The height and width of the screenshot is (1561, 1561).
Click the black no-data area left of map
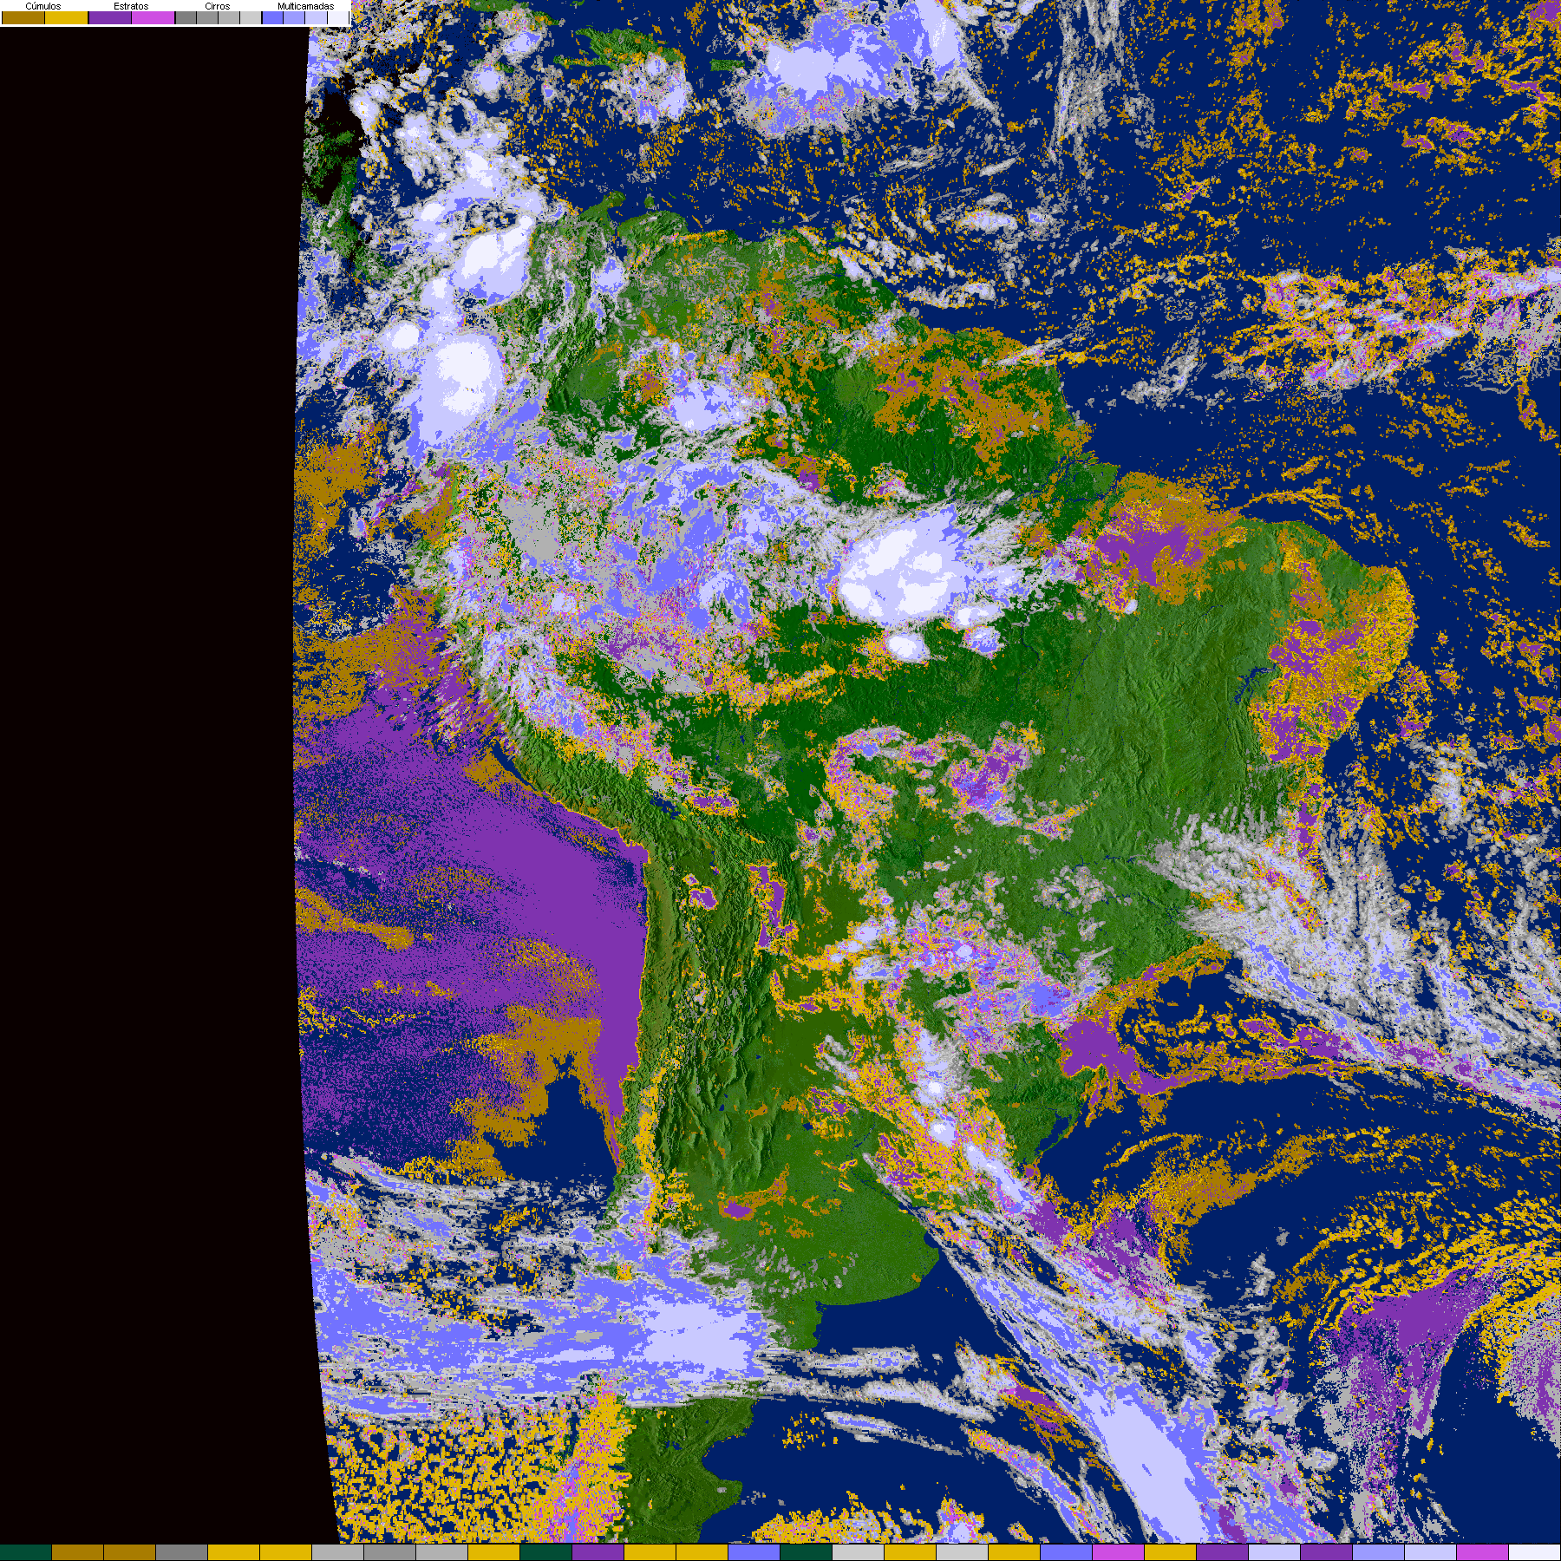(147, 780)
